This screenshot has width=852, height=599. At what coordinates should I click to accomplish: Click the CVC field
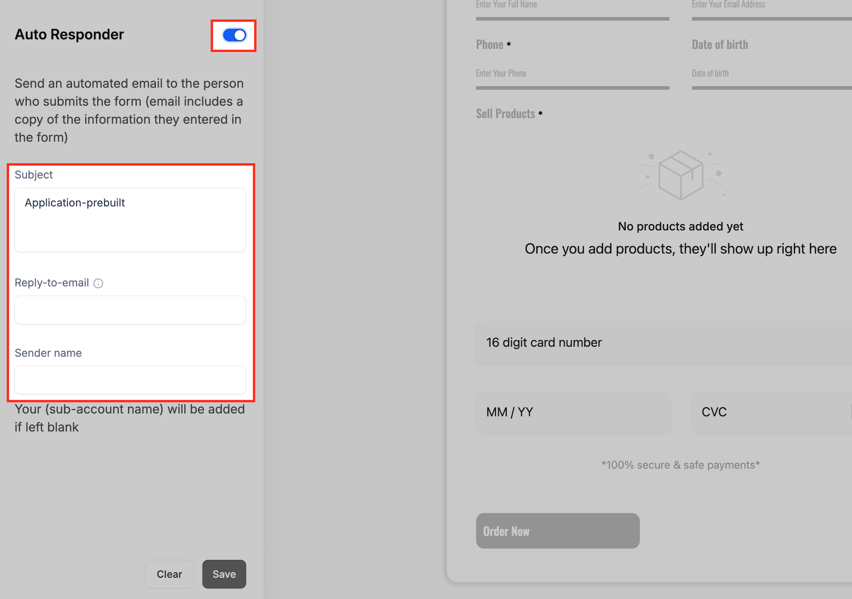[x=772, y=412]
